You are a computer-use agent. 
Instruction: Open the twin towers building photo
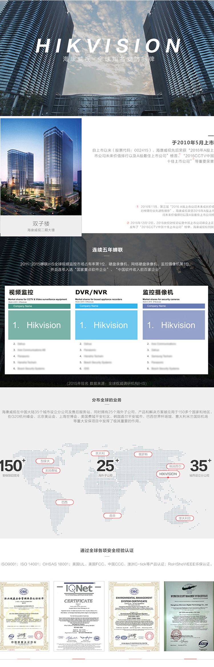(x=41, y=167)
